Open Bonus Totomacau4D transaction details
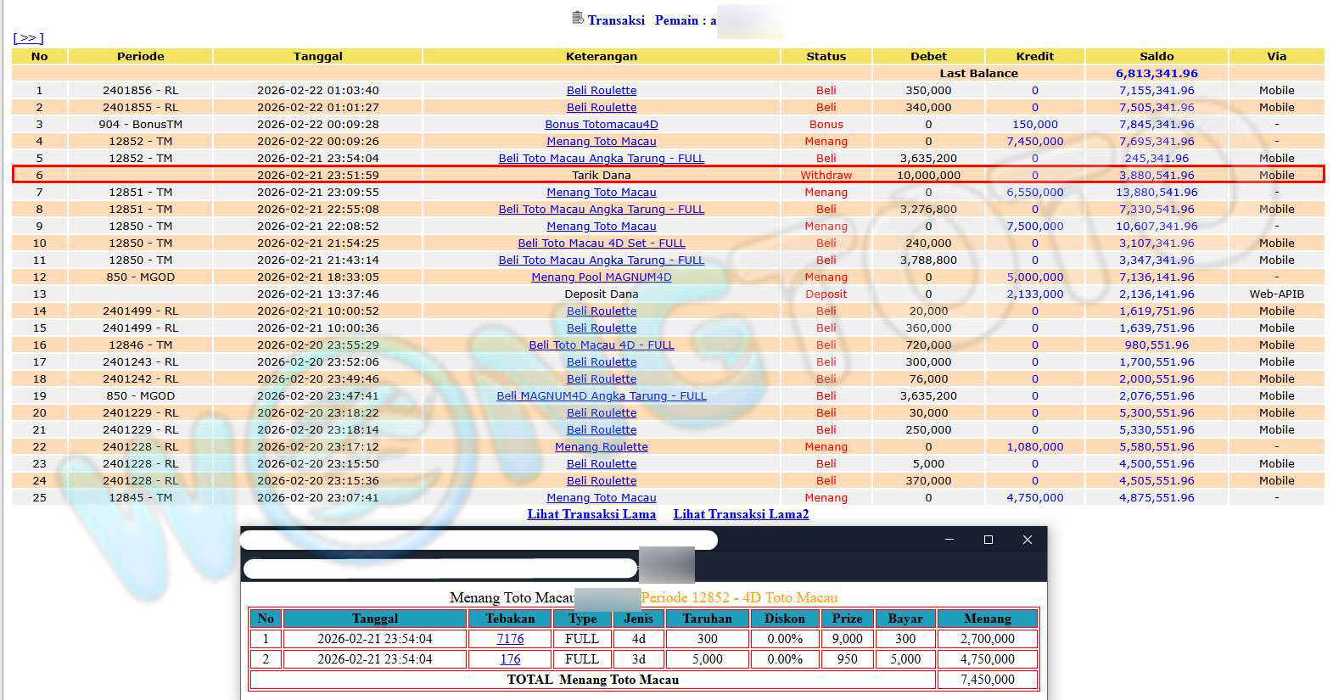Viewport: 1333px width, 700px height. [x=601, y=125]
